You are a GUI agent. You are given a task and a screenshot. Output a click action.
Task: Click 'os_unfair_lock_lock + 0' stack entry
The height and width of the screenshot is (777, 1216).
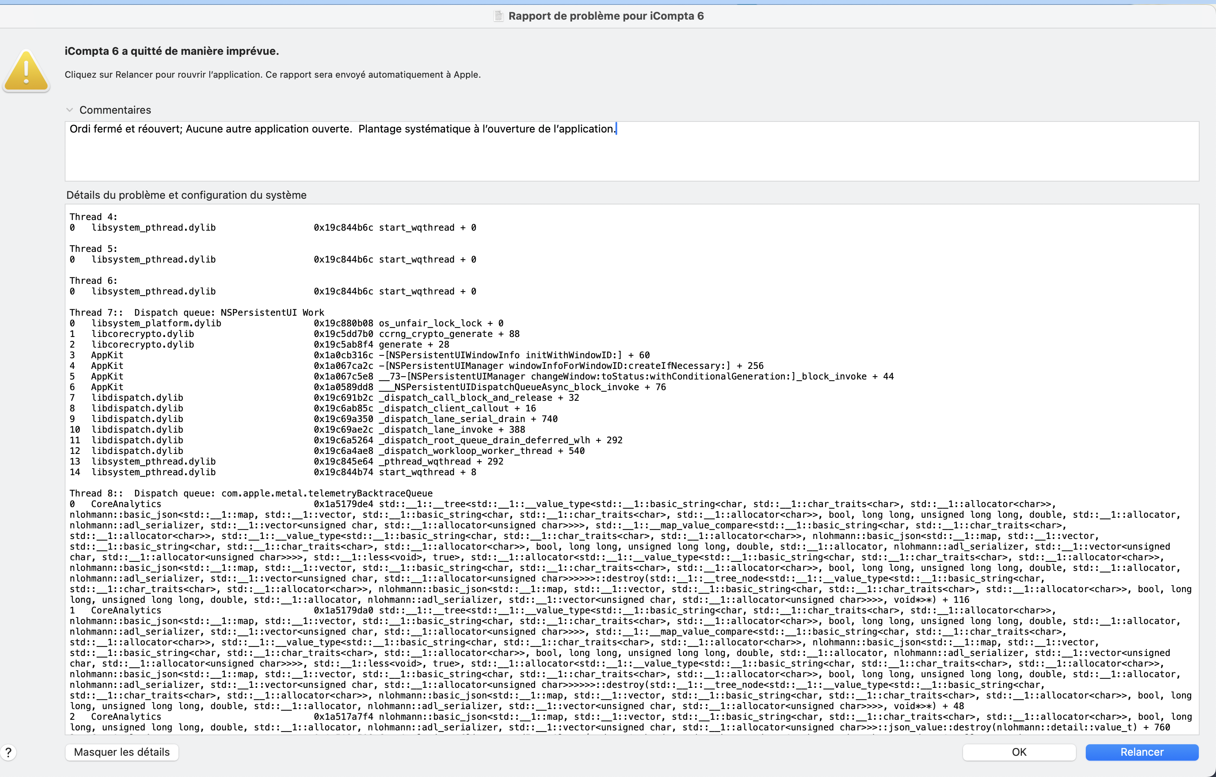coord(441,323)
